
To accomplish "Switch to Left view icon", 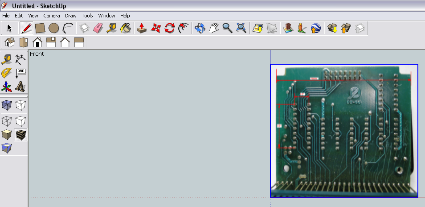I will [x=79, y=42].
